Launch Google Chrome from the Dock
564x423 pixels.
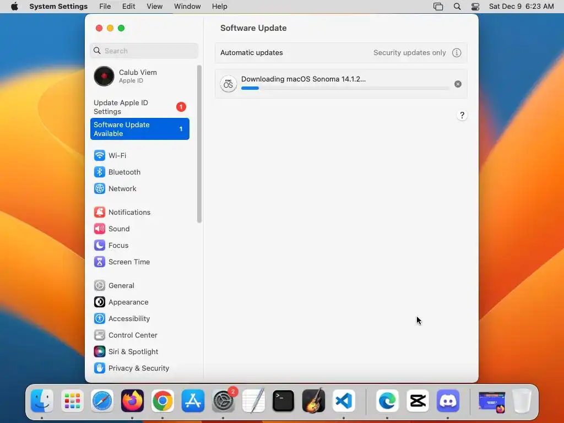(162, 400)
